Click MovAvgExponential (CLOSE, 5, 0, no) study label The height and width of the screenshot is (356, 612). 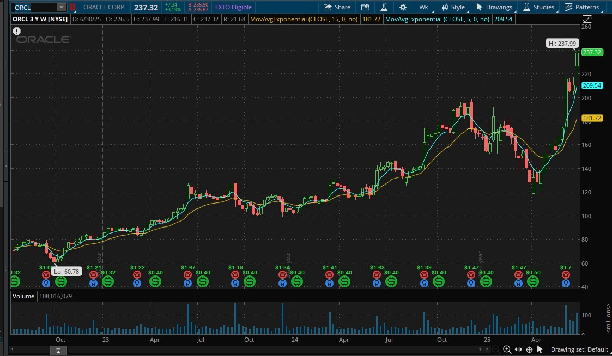point(437,19)
